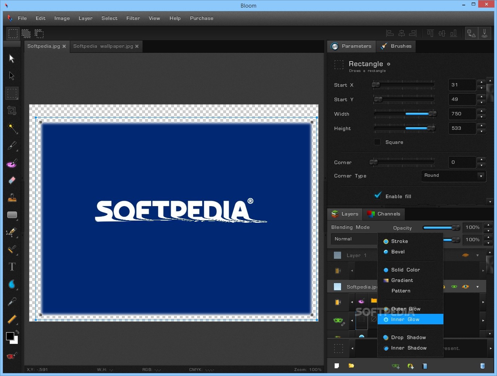This screenshot has height=376, width=497.
Task: Increase the Start X value stepper
Action: [x=481, y=82]
